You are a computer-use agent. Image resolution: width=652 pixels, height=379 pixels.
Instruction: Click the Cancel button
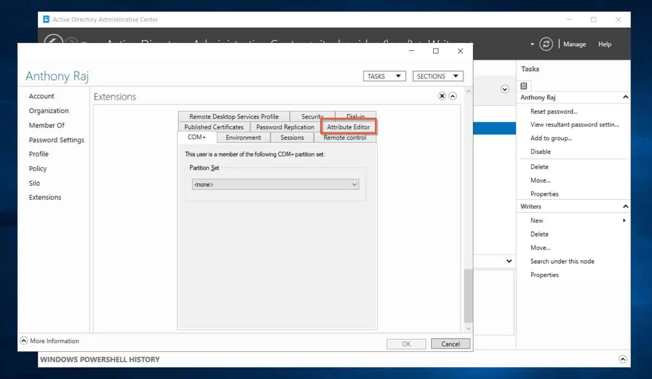pos(450,344)
